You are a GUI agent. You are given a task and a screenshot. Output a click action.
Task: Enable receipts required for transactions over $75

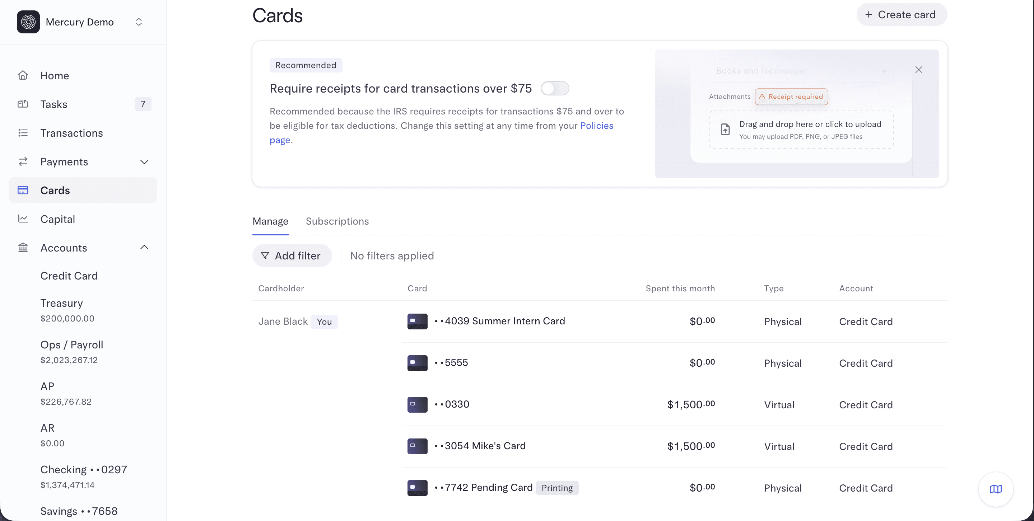pyautogui.click(x=555, y=88)
